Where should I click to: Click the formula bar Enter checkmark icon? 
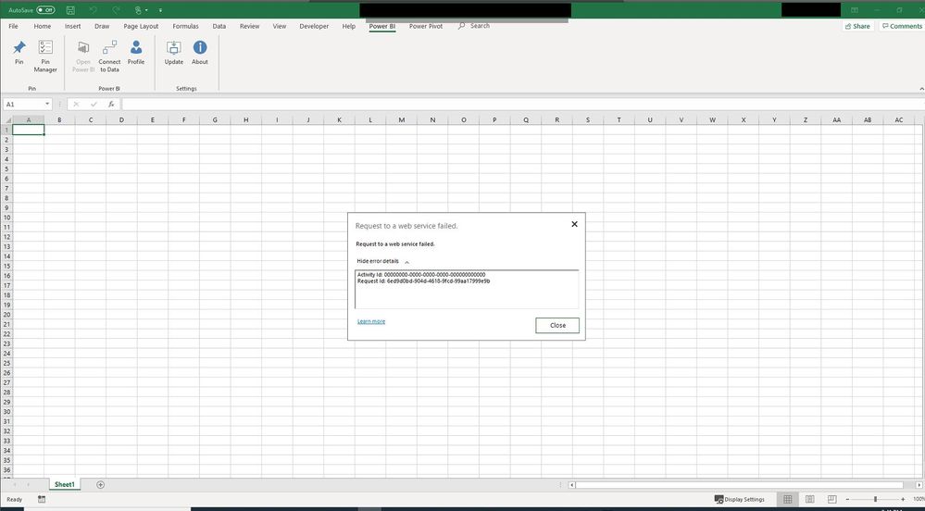point(94,105)
